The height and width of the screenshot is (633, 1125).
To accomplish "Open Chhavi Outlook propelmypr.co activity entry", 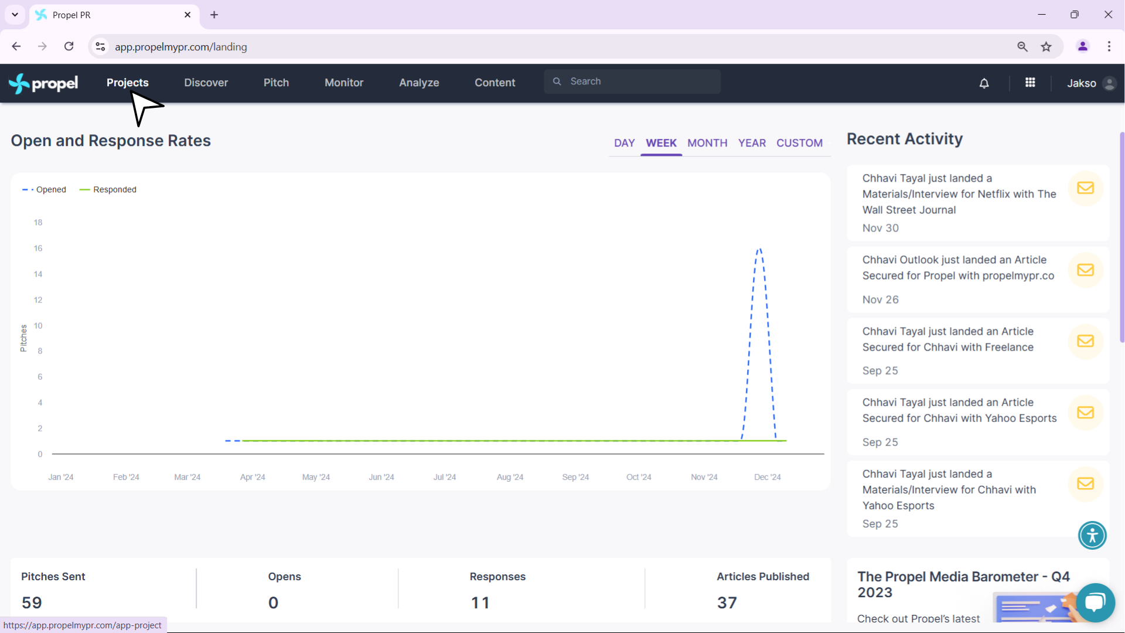I will pyautogui.click(x=979, y=280).
